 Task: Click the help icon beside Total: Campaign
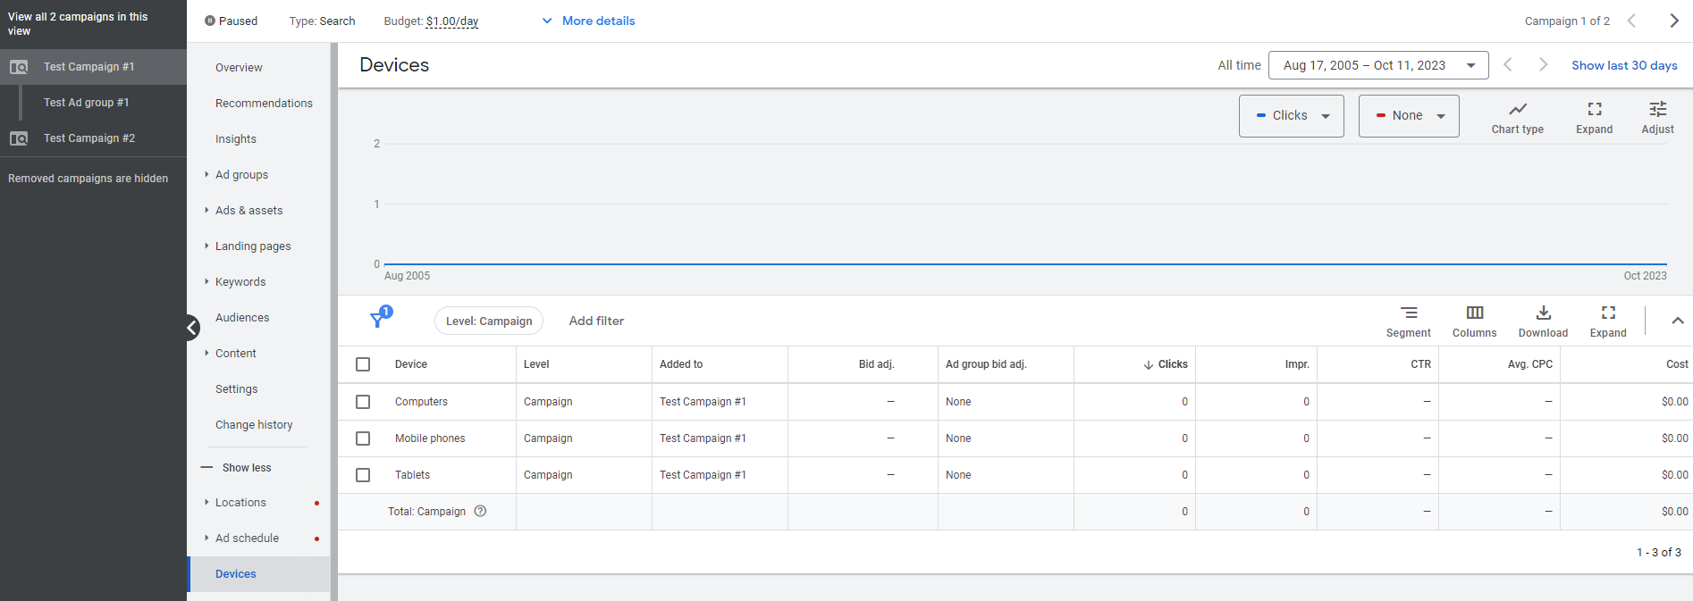click(x=480, y=511)
